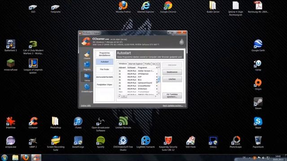Screen dimensions: 287x161
Task: Select the Autostart tool entry
Action: pyautogui.click(x=104, y=62)
